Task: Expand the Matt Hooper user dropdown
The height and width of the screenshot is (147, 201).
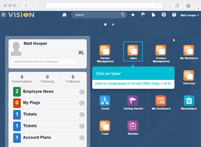Action: coord(190,15)
